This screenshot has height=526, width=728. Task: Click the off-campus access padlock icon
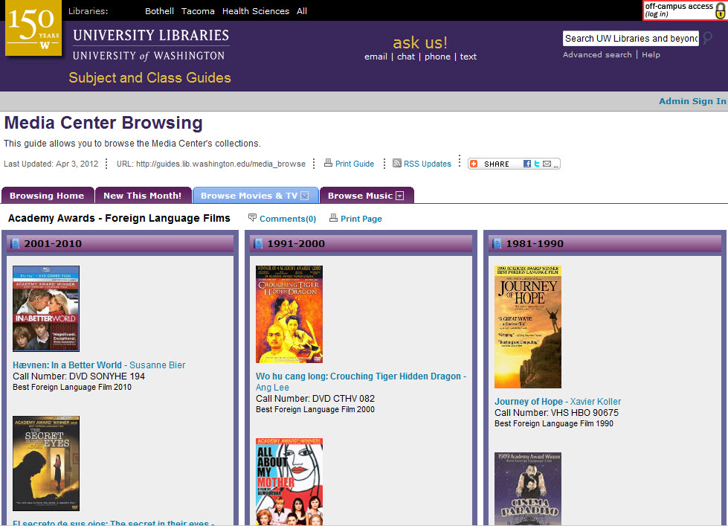pyautogui.click(x=719, y=10)
